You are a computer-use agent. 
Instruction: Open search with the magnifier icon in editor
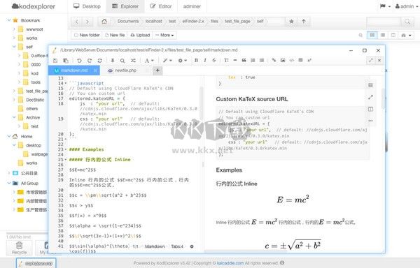click(122, 61)
